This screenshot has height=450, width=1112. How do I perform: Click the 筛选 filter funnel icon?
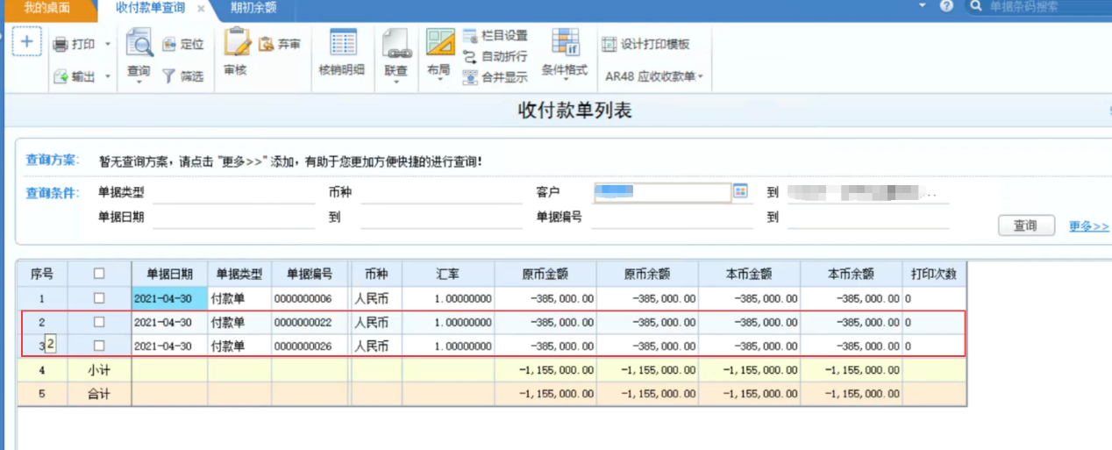pyautogui.click(x=168, y=76)
